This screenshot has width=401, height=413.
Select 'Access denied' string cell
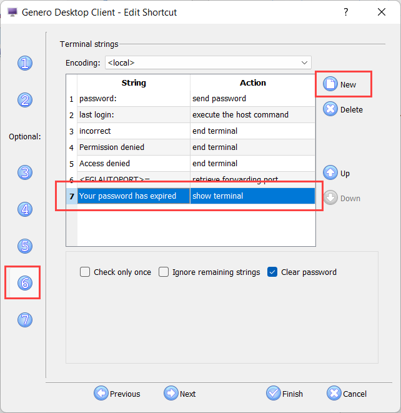[x=134, y=164]
